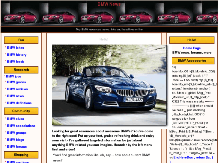The width and height of the screenshot is (218, 163).
Task: Open BMW reviews in sidebar
Action: [17, 89]
